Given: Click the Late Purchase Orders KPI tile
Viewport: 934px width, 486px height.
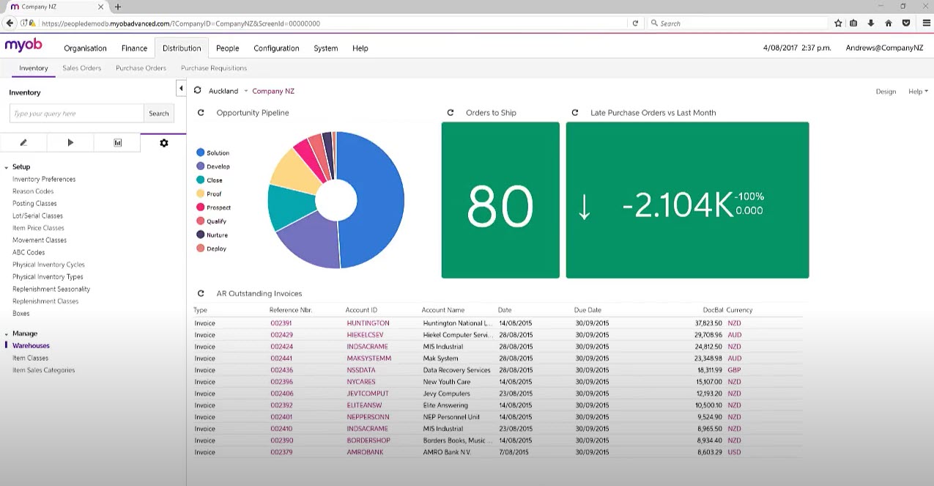Looking at the screenshot, I should [687, 200].
